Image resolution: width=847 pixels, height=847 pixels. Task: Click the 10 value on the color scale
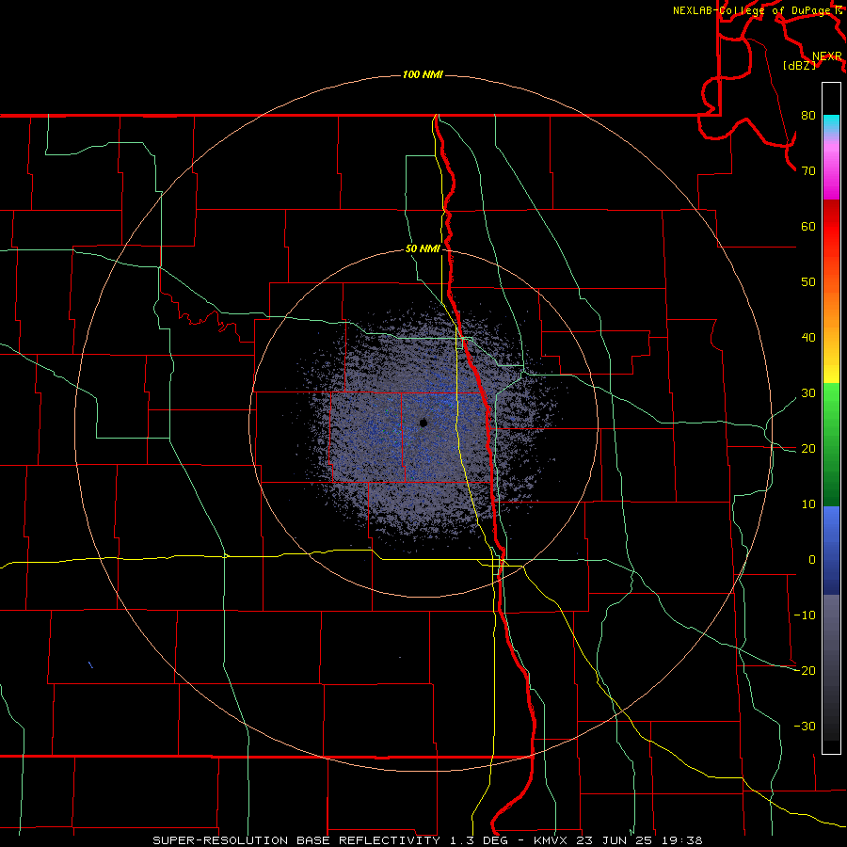point(808,504)
